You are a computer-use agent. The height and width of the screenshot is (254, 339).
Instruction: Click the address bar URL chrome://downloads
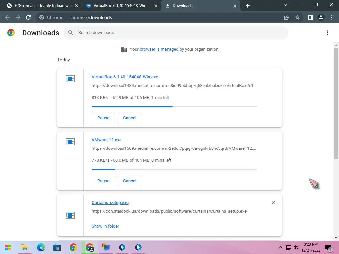90,17
